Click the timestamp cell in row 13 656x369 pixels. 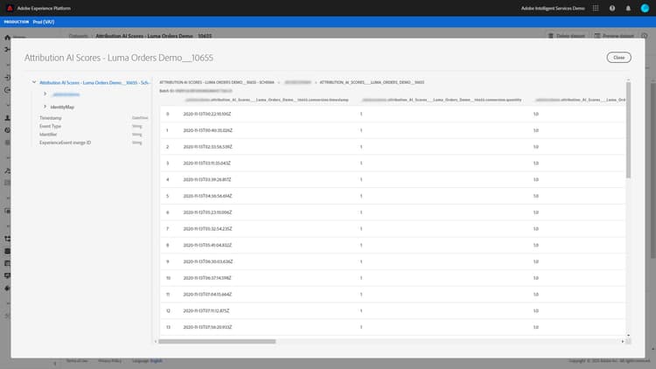pos(207,327)
